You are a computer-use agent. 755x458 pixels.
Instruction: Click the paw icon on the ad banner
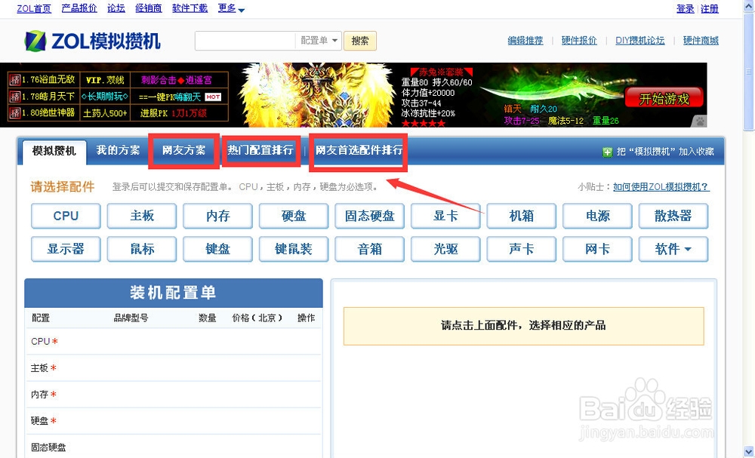coord(700,121)
